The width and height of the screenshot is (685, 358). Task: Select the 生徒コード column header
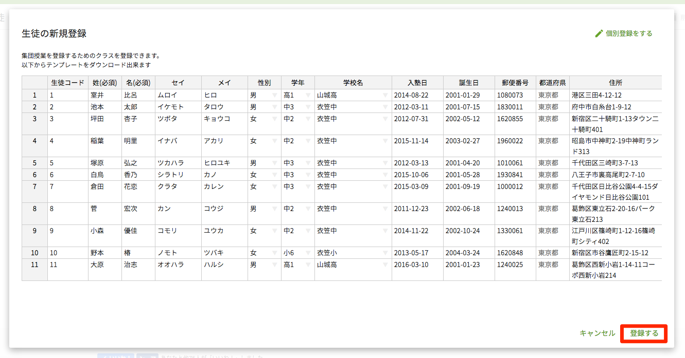(x=67, y=83)
